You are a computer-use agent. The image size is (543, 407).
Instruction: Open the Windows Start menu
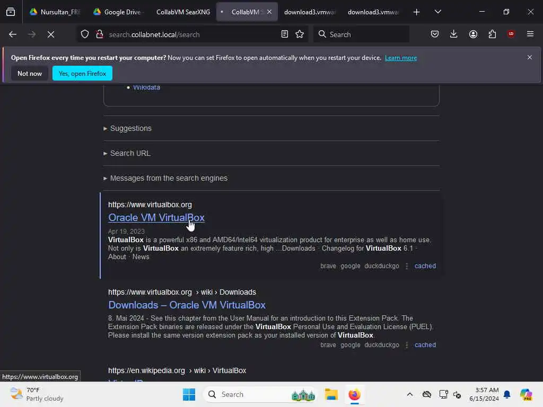point(189,394)
